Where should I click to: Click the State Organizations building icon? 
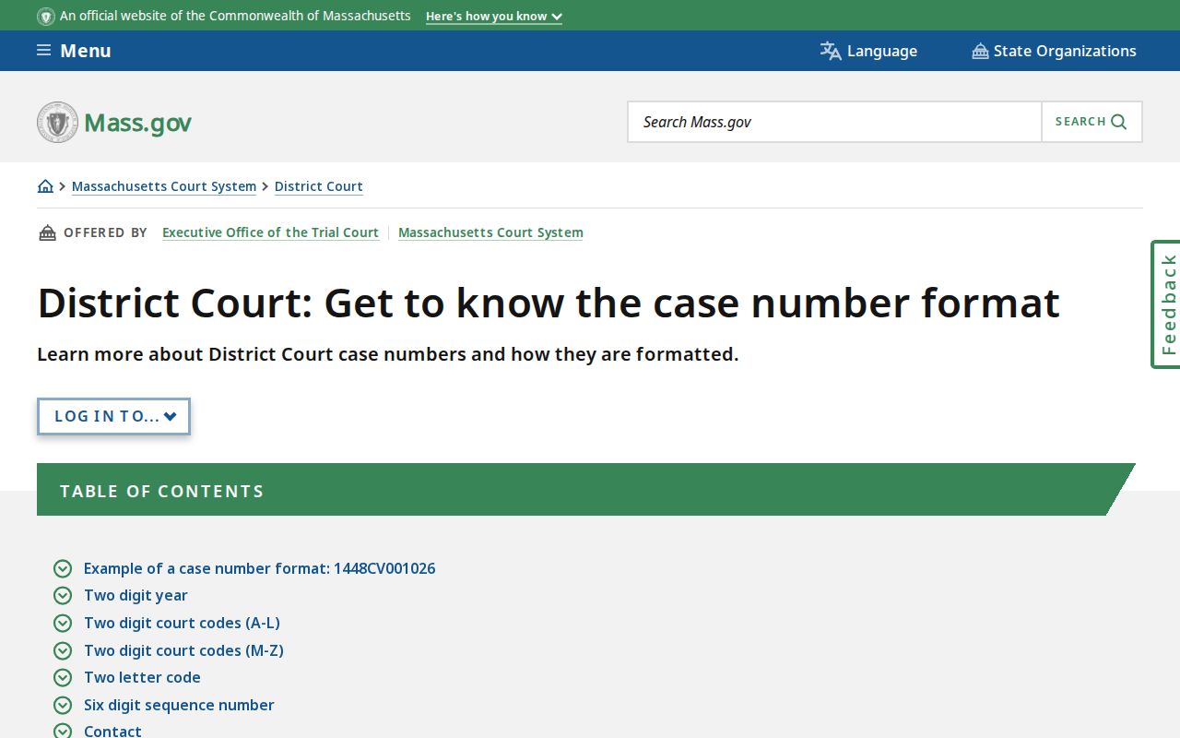980,51
